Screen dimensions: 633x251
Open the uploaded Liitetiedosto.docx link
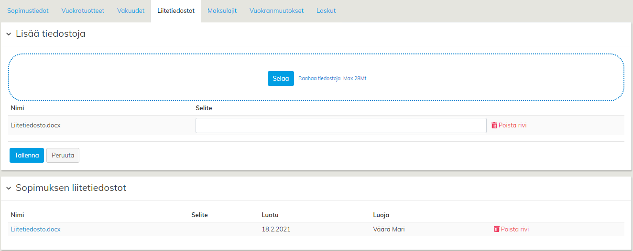click(x=36, y=229)
